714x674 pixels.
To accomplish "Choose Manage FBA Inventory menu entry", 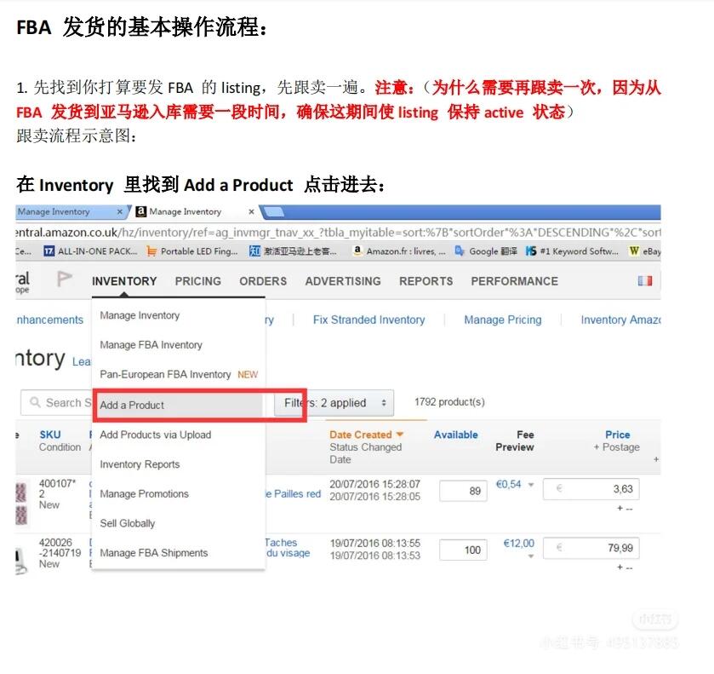I will click(x=178, y=345).
